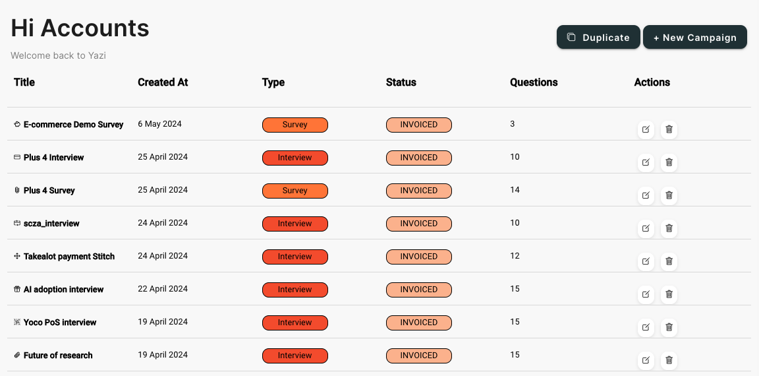Click the Survey type badge for Plus 4 Survey
The height and width of the screenshot is (376, 759).
pyautogui.click(x=295, y=191)
